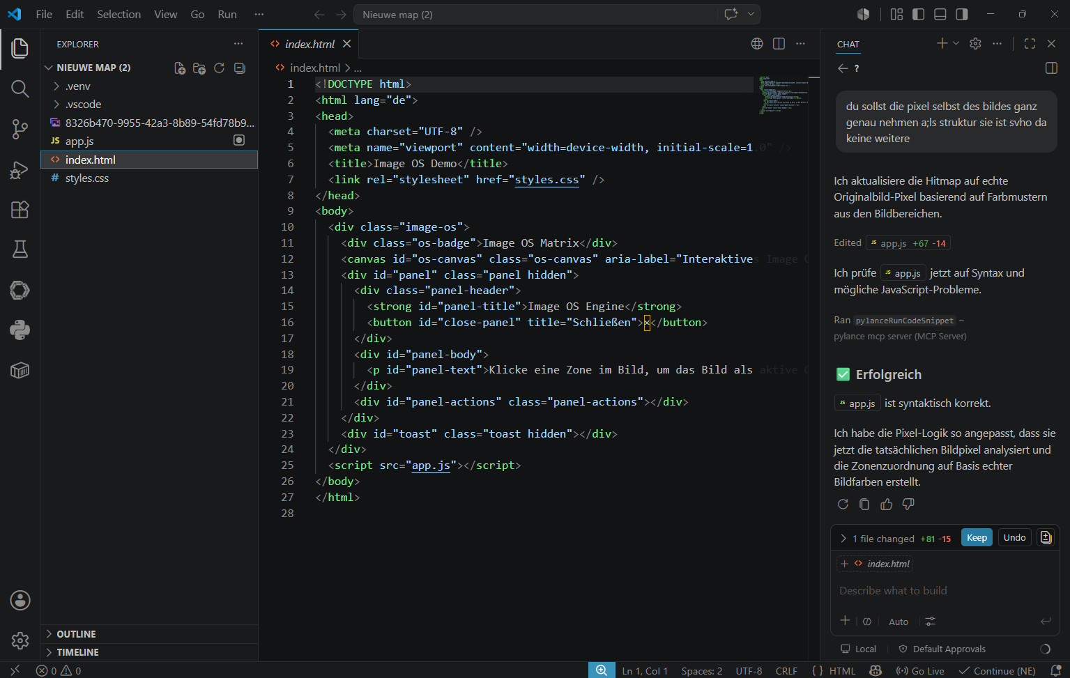Split the editor to the right

coord(779,43)
